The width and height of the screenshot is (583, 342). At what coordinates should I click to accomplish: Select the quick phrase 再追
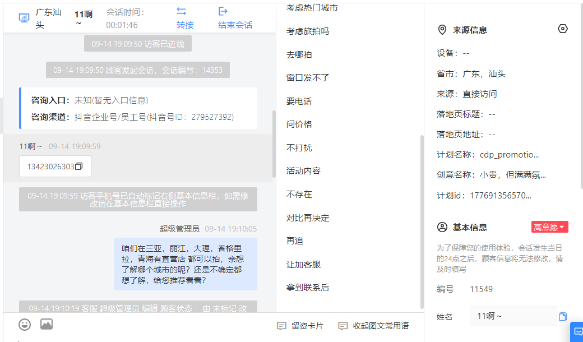click(x=294, y=241)
